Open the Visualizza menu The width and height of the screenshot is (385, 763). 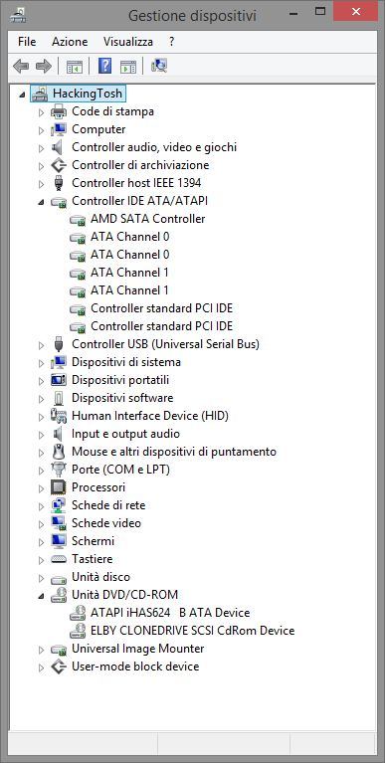(128, 42)
